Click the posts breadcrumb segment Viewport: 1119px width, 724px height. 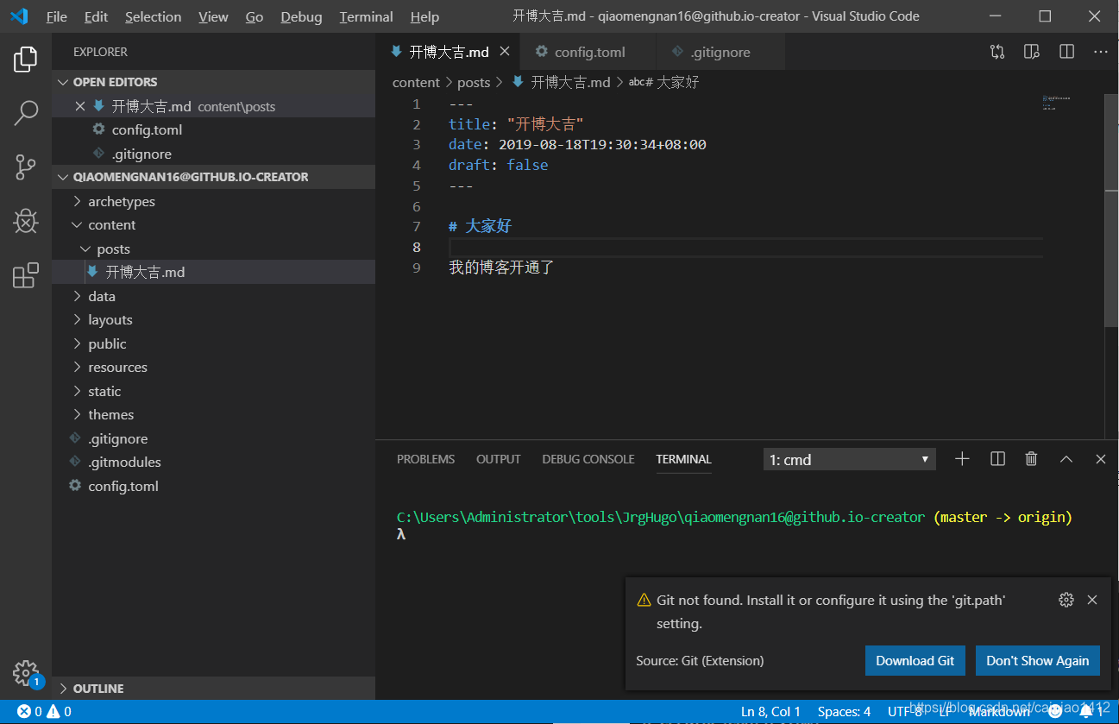(474, 82)
